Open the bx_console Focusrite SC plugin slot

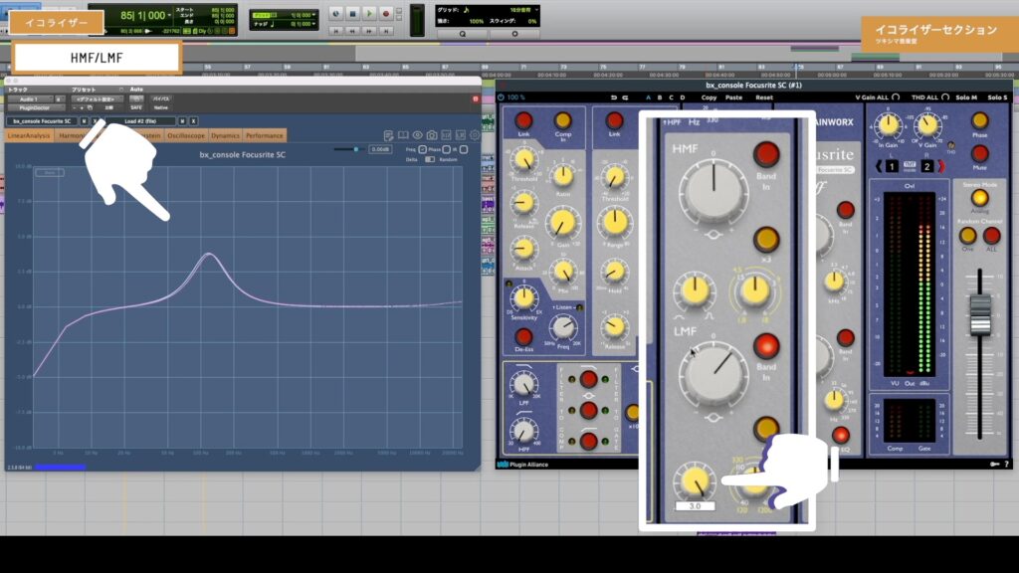pyautogui.click(x=42, y=120)
